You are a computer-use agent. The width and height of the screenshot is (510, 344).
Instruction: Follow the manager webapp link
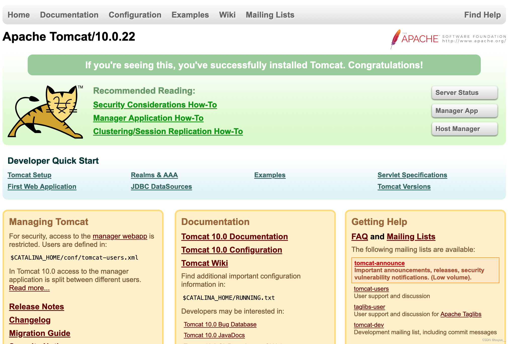(120, 236)
